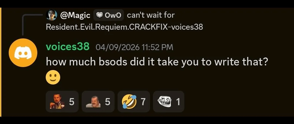This screenshot has width=294, height=124.
Task: Click the count 1 beside the trollface
Action: pyautogui.click(x=178, y=102)
